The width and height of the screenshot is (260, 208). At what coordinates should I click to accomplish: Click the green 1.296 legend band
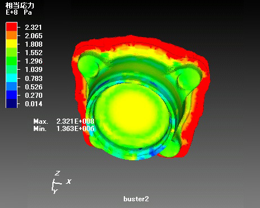12,61
